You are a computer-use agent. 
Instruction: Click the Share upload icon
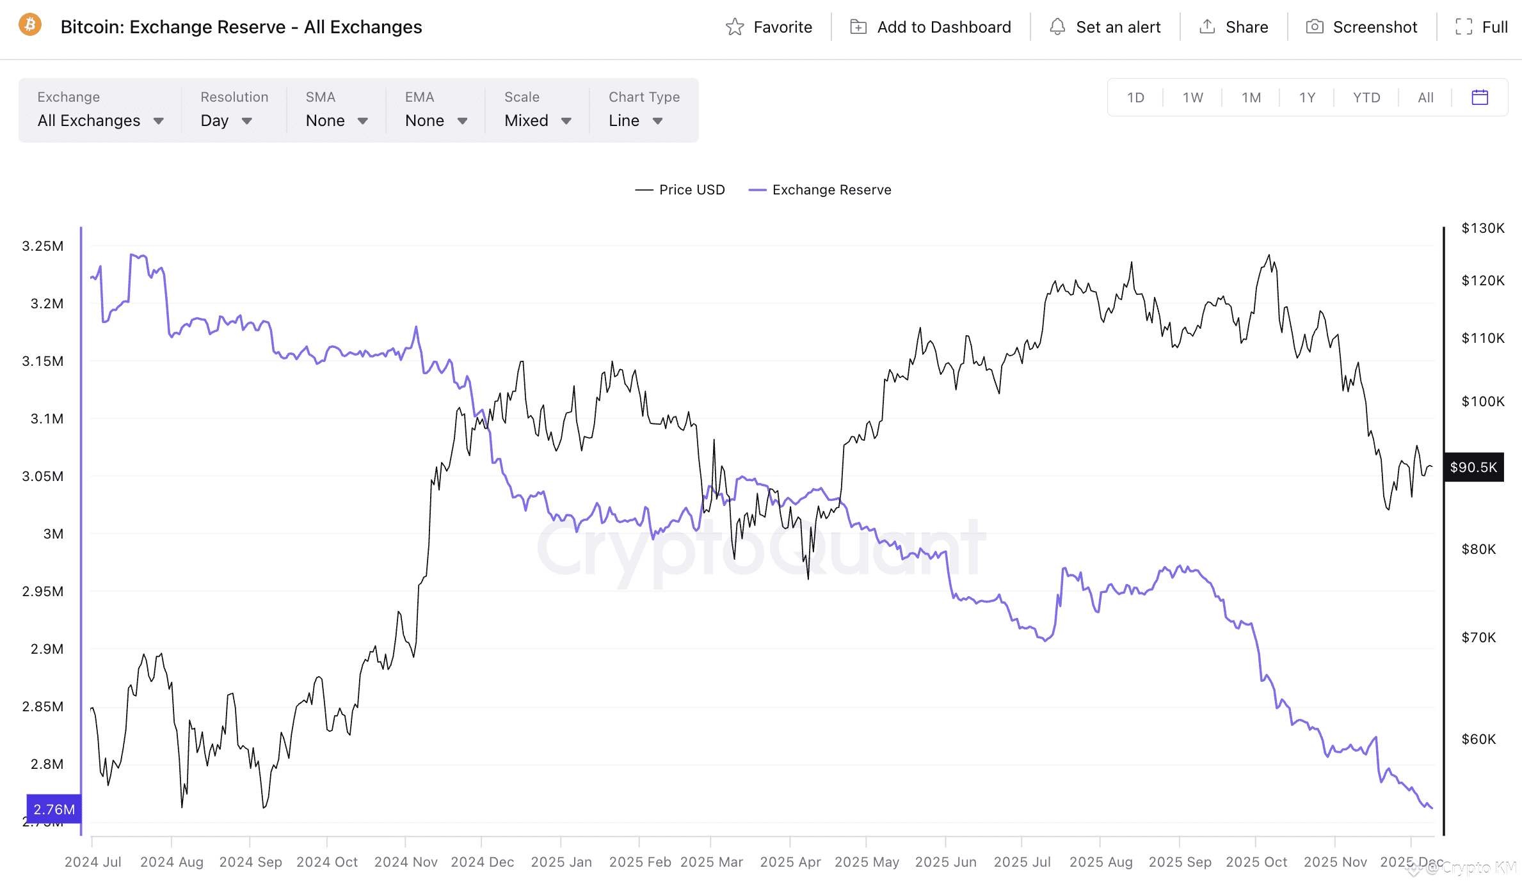click(1207, 27)
